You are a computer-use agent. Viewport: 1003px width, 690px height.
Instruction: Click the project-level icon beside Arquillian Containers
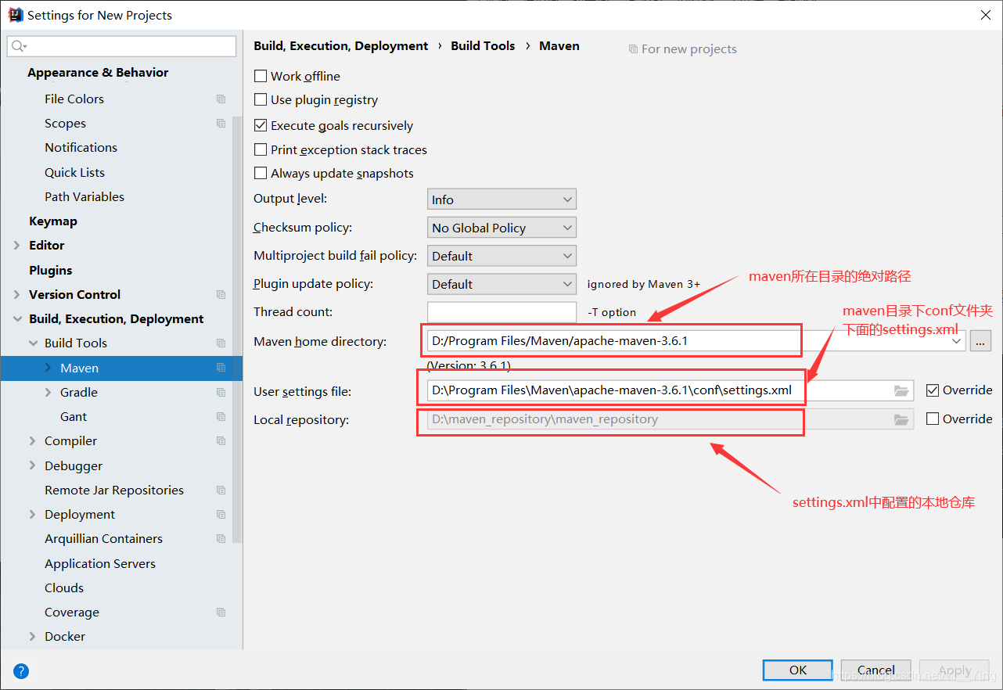[x=221, y=539]
